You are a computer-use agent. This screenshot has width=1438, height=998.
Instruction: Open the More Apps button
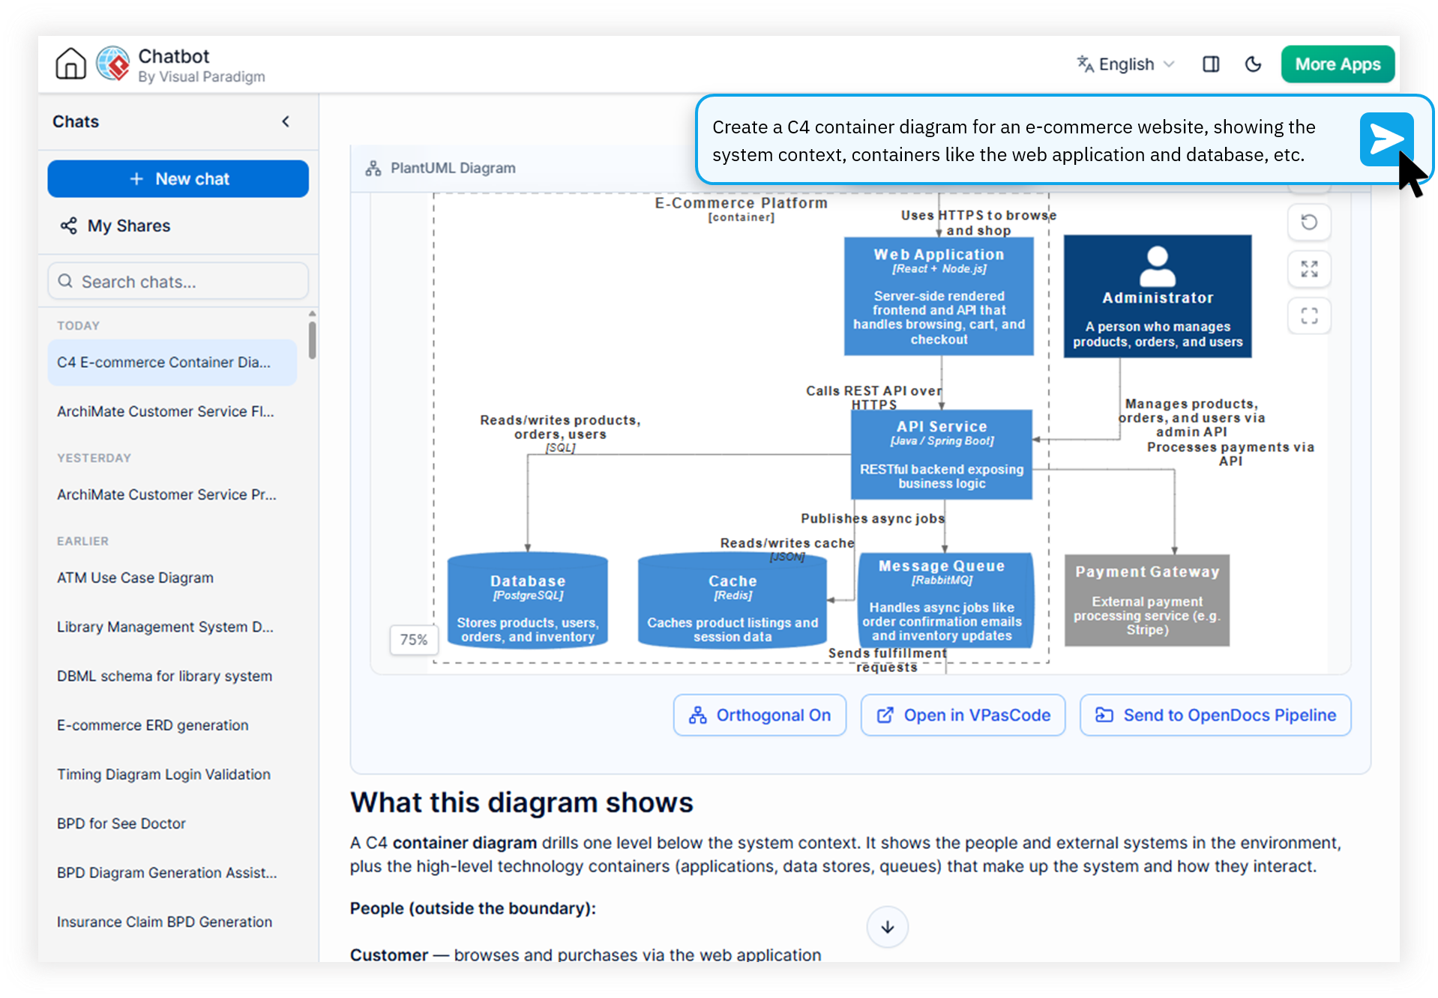click(x=1338, y=64)
